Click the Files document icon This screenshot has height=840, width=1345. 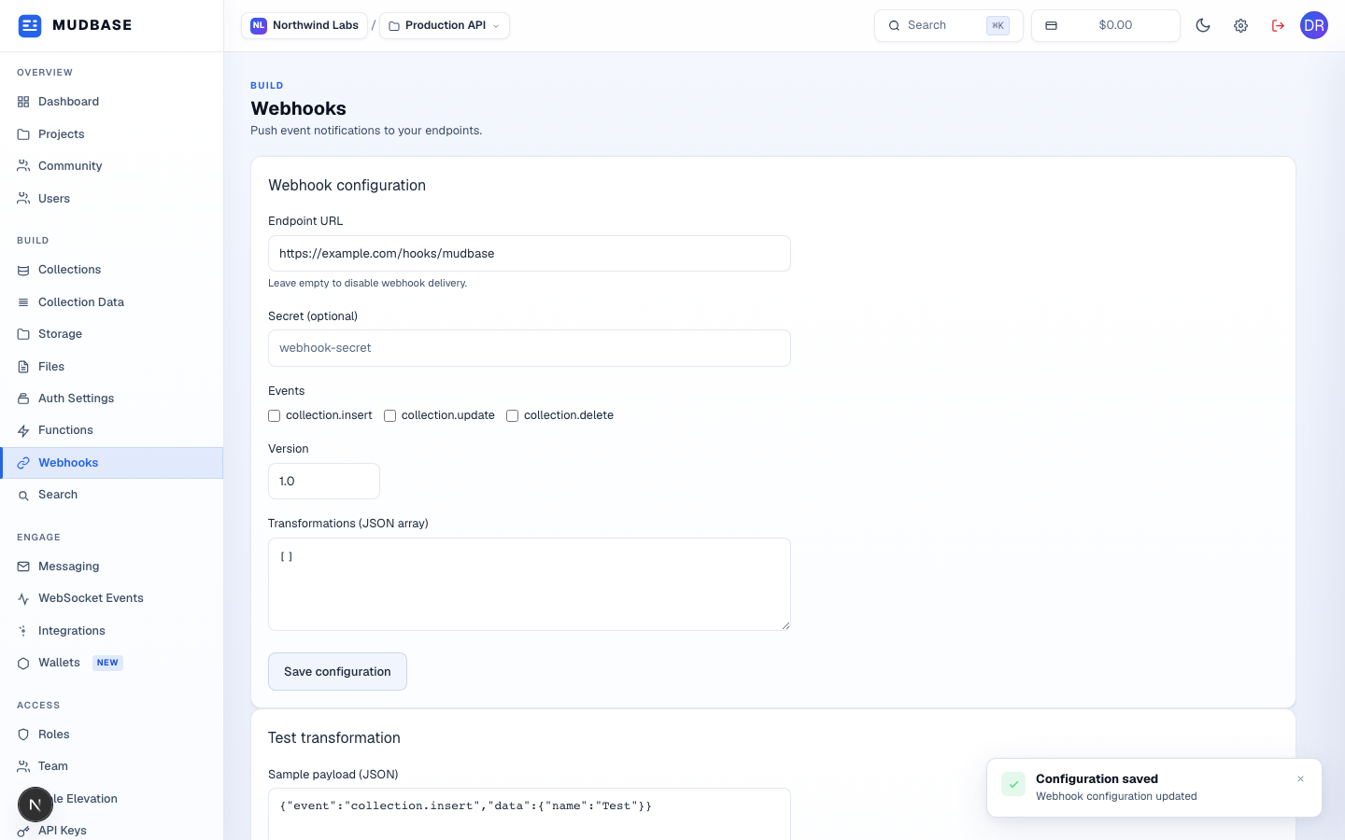(x=23, y=367)
